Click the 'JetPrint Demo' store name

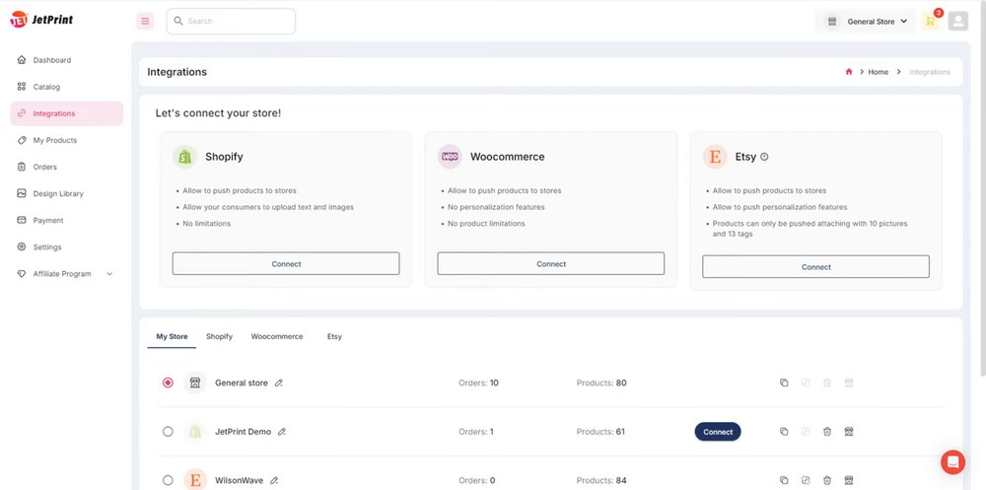pyautogui.click(x=244, y=432)
